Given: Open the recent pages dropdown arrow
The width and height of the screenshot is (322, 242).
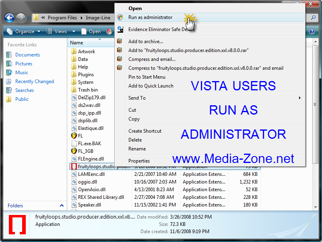Looking at the screenshot, I should tap(29, 18).
